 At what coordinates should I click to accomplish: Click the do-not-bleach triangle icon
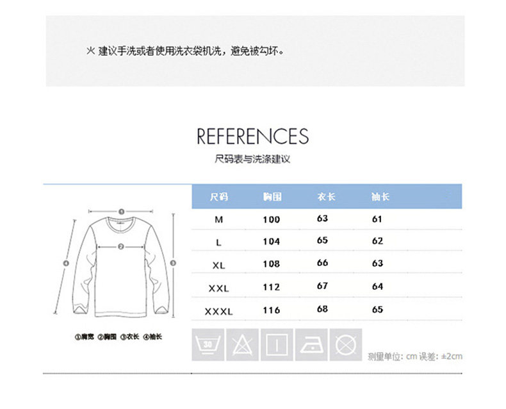point(242,345)
